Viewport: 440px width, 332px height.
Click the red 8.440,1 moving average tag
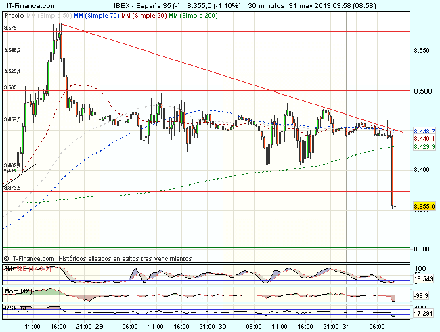point(423,138)
